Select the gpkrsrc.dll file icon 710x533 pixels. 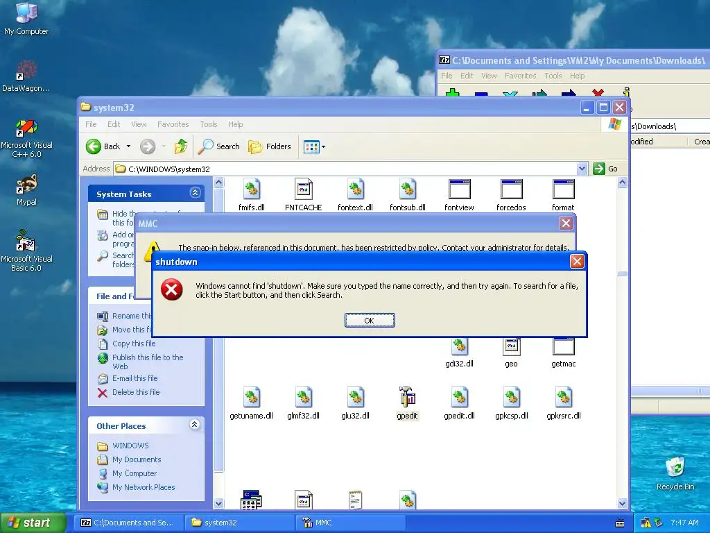[563, 398]
